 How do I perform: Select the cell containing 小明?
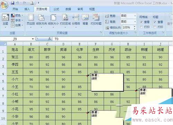15,102
